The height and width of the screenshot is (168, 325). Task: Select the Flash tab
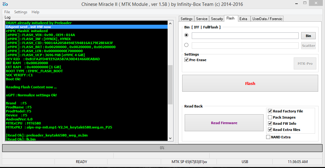pyautogui.click(x=231, y=19)
